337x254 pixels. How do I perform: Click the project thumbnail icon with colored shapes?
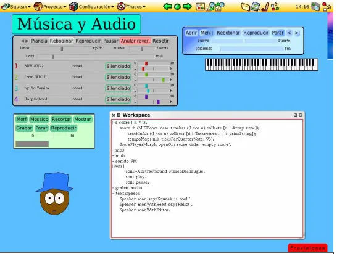(x=200, y=7)
